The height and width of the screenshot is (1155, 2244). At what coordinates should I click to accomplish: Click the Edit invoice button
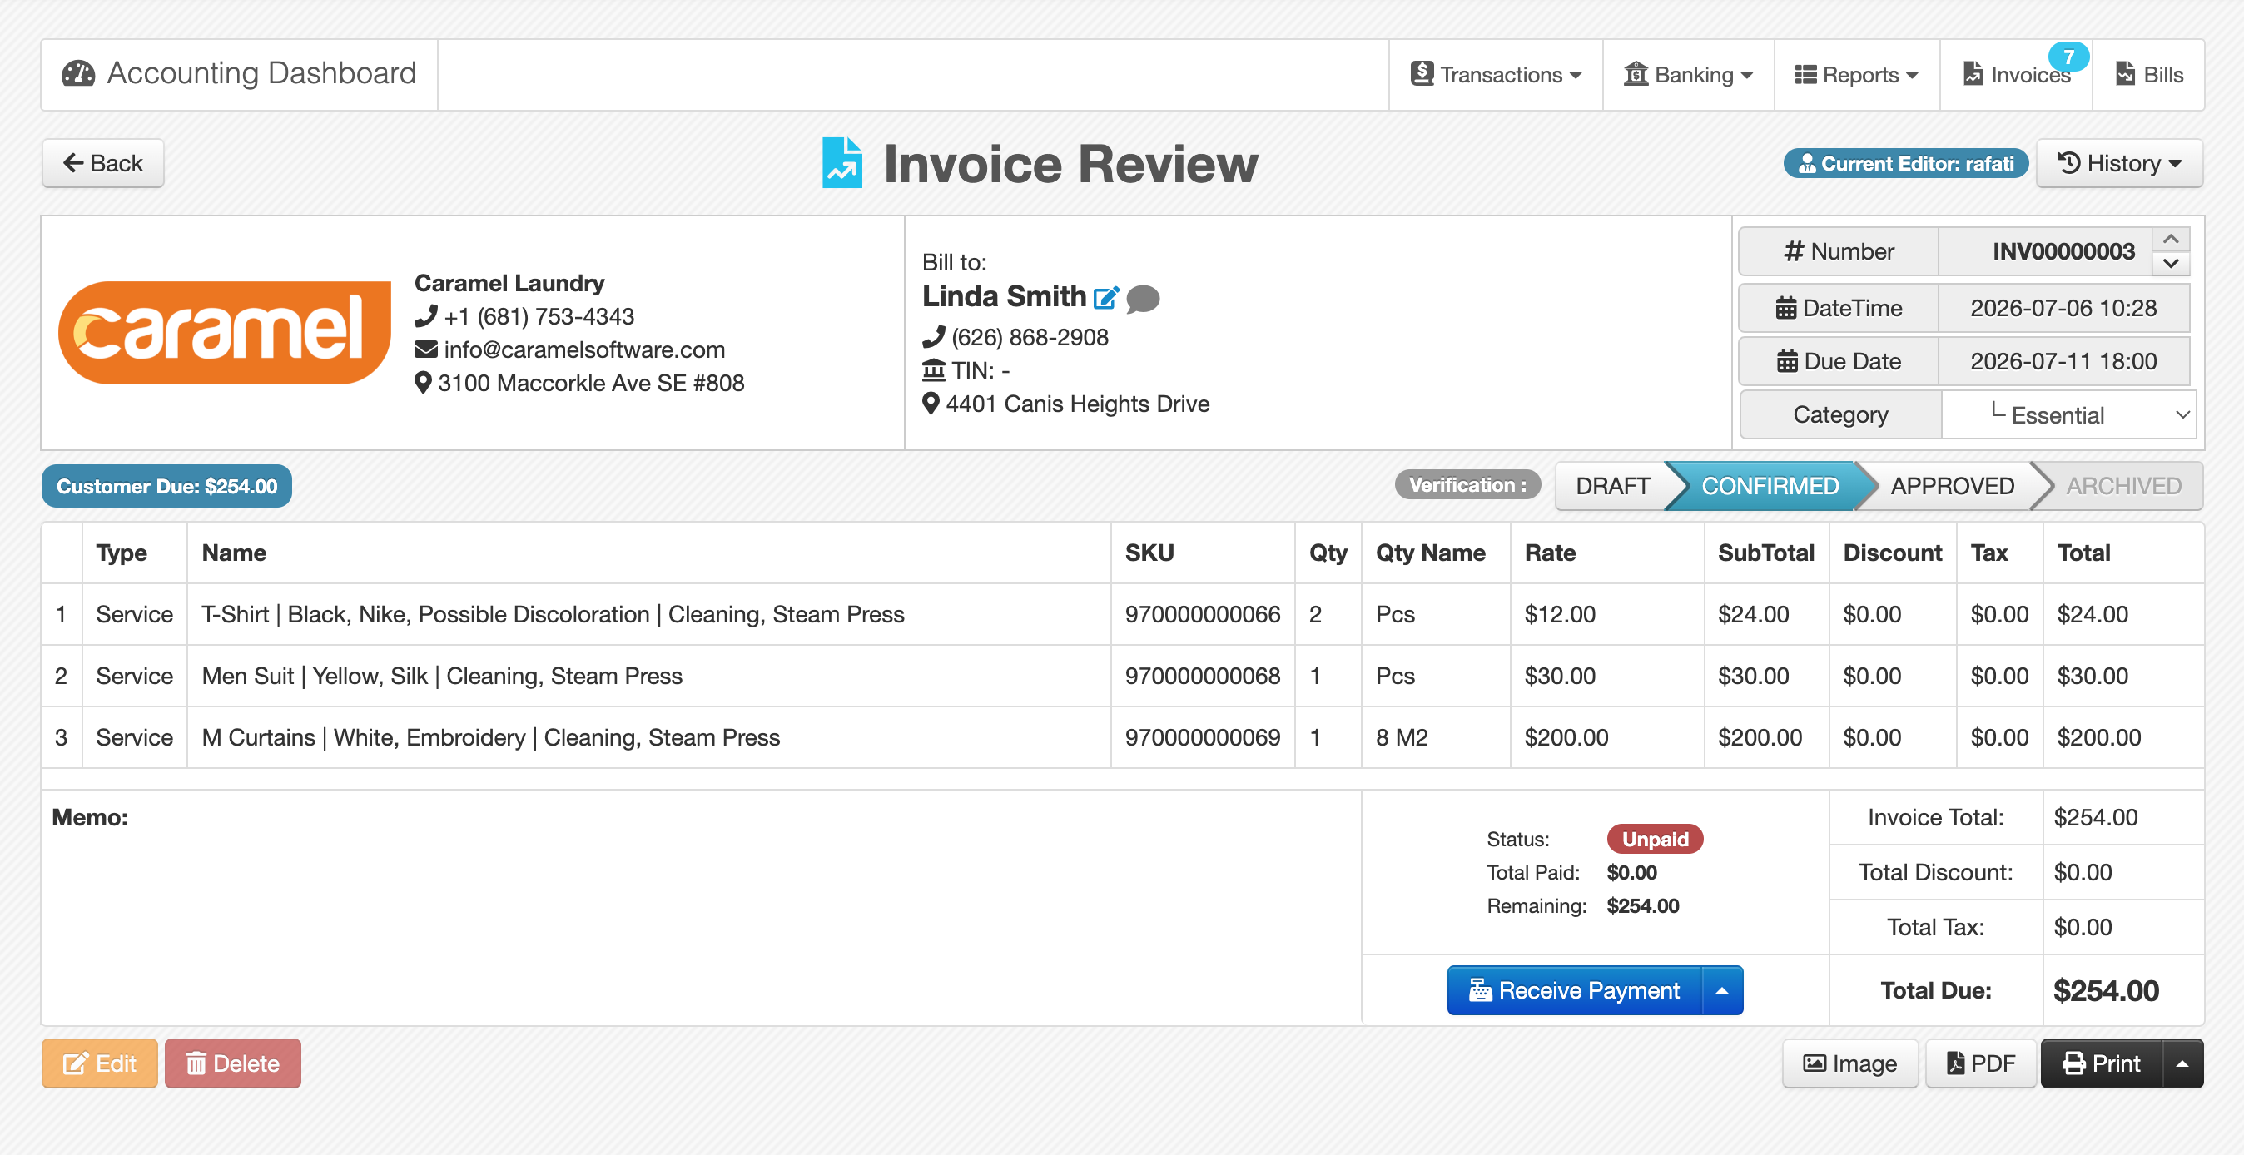tap(99, 1063)
